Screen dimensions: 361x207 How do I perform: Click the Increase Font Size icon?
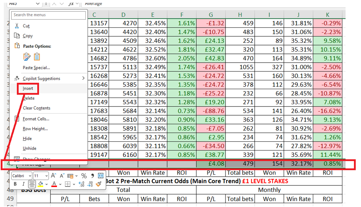pos(54,176)
